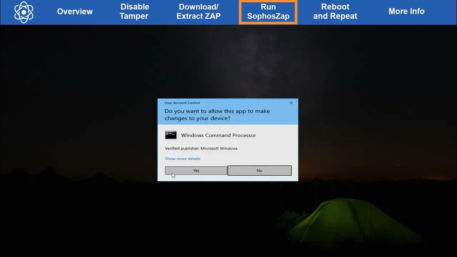Screen dimensions: 457x257
Task: Open the Overview tab
Action: pos(75,11)
